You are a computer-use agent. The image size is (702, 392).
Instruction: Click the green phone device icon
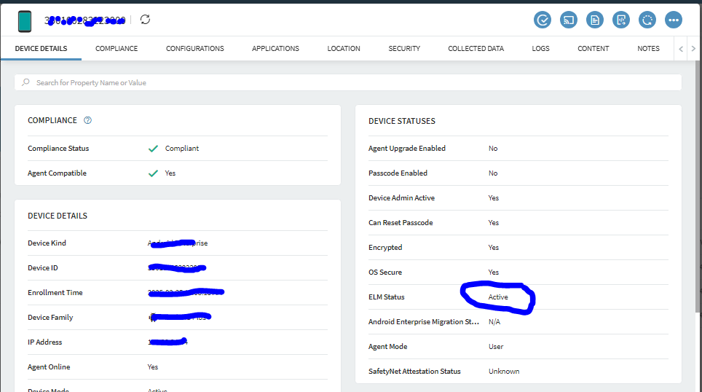click(x=25, y=21)
